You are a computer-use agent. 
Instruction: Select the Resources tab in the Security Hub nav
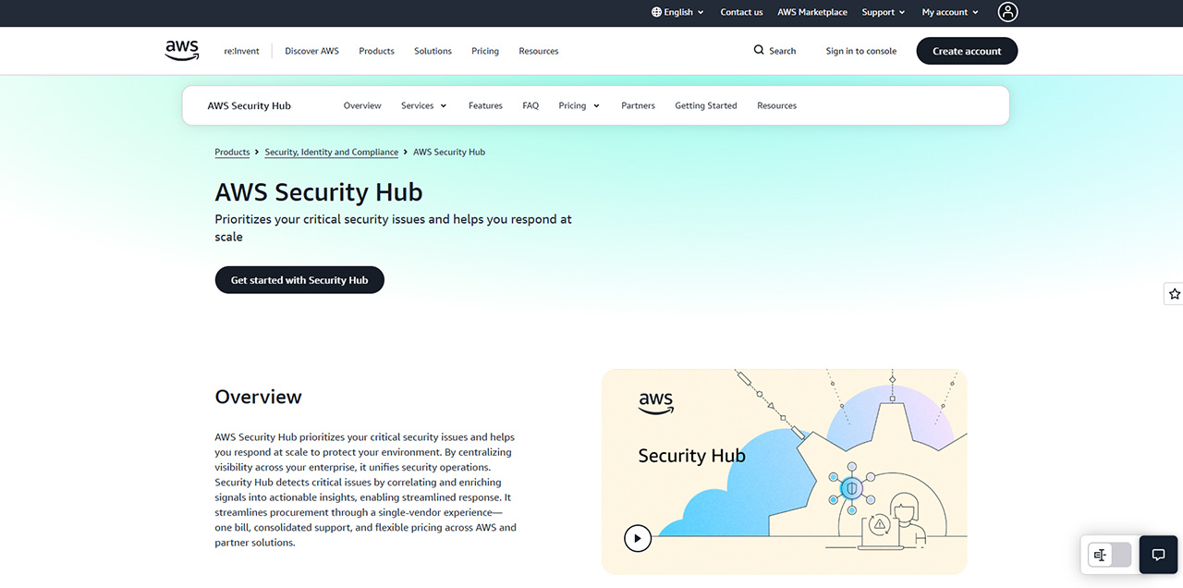(x=776, y=105)
